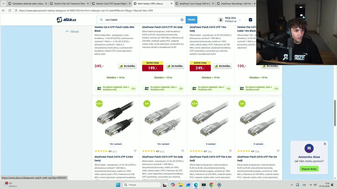Favorite the AlzaPower CAT6 UTP 5m šedý heart
This screenshot has width=337, height=189.
183,151
